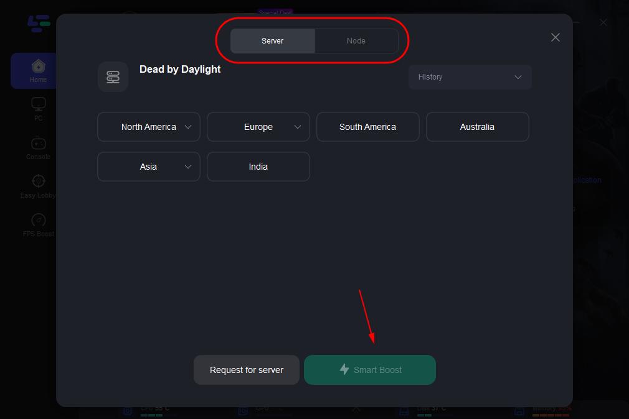Viewport: 629px width, 419px height.
Task: Click the LagoFast logo icon
Action: click(x=38, y=23)
